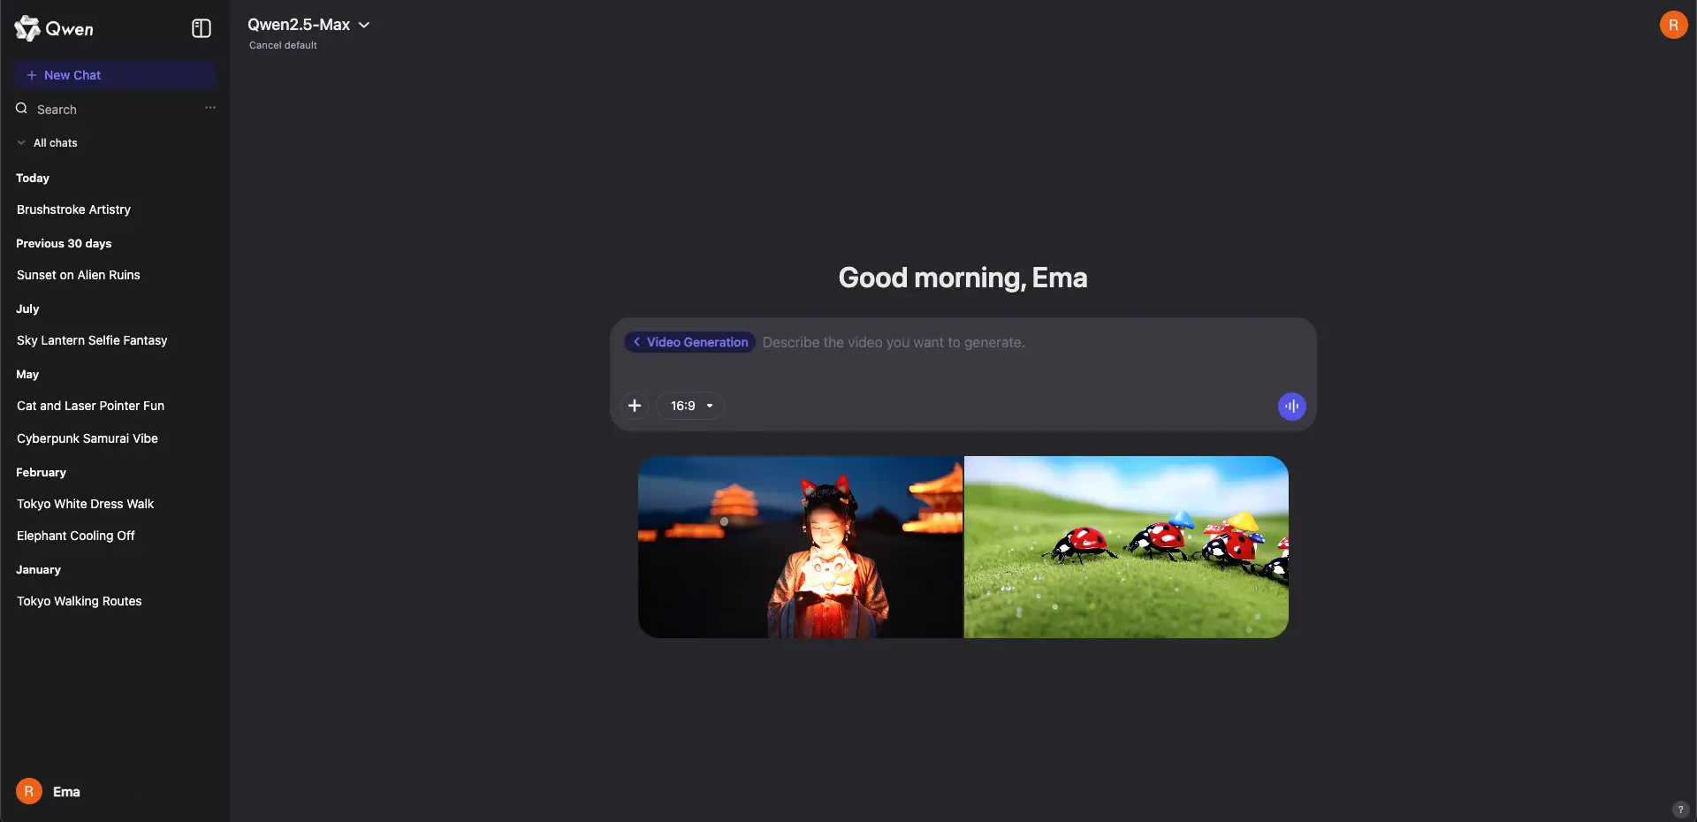Open the three-dot options next to Search
The width and height of the screenshot is (1697, 822).
tap(210, 108)
